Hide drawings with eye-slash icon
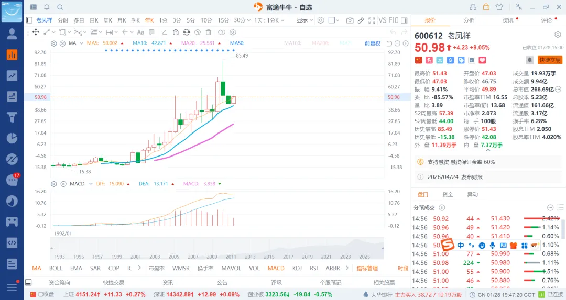Image resolution: width=566 pixels, height=300 pixels. [x=198, y=32]
